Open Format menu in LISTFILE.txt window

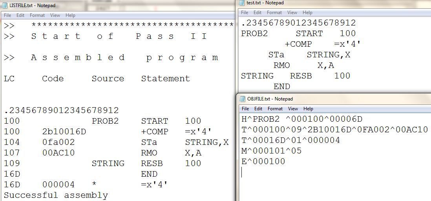[x=37, y=15]
